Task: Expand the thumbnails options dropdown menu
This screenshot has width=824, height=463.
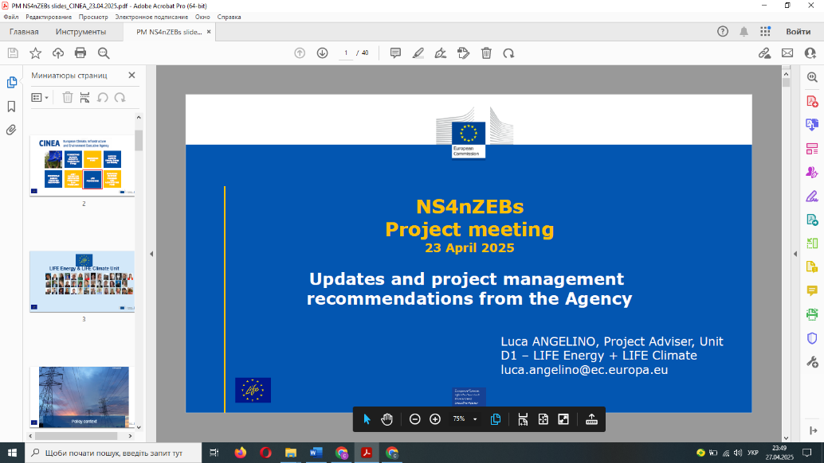Action: point(39,97)
